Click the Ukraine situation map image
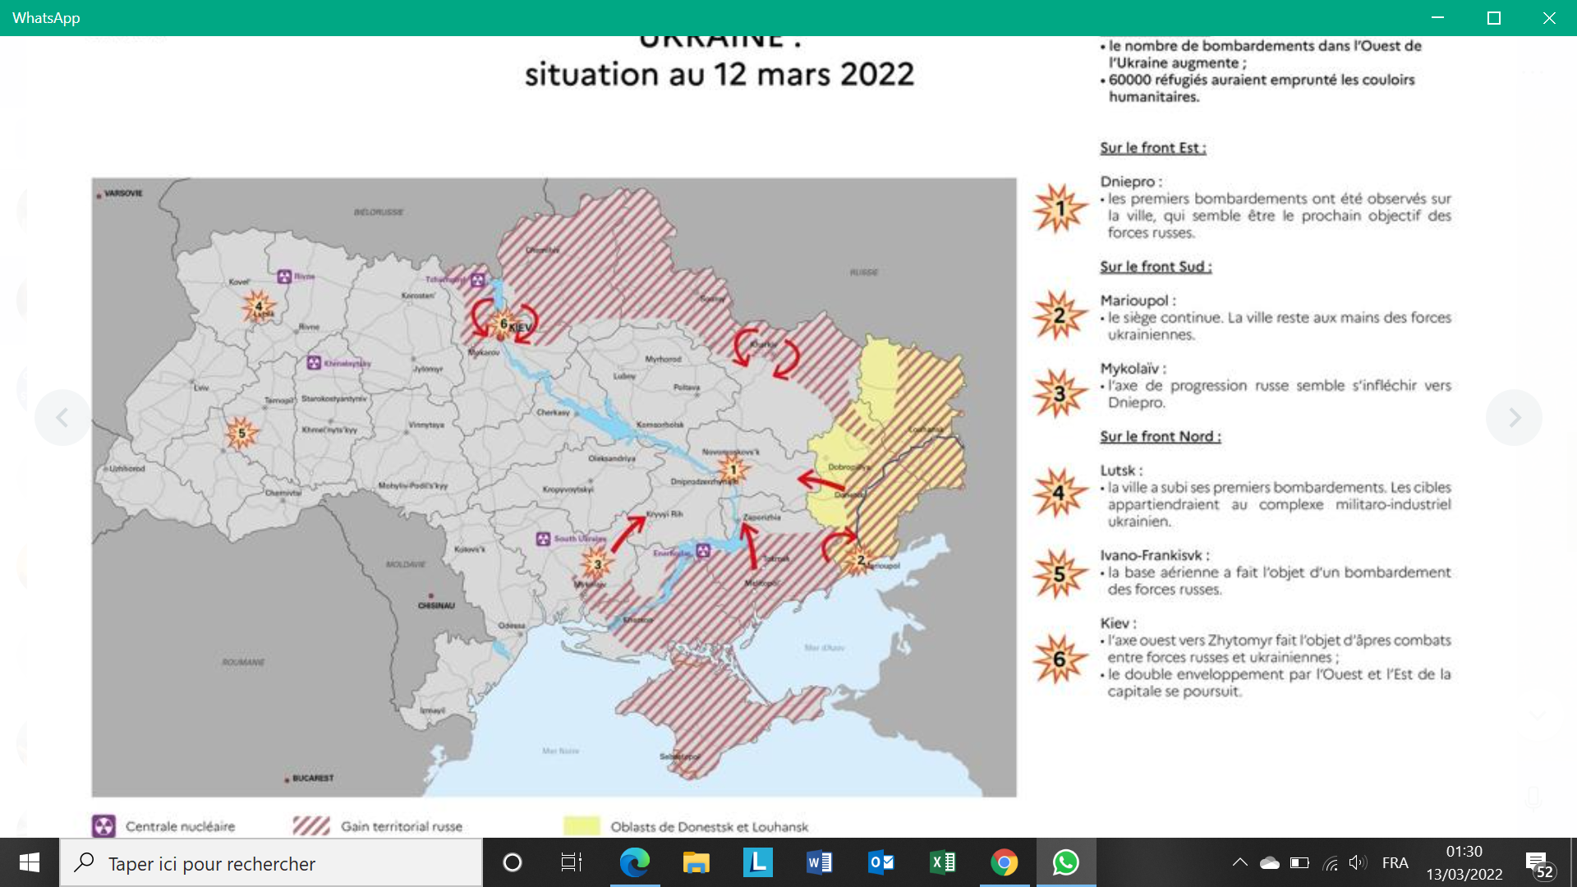1577x887 pixels. [x=554, y=486]
